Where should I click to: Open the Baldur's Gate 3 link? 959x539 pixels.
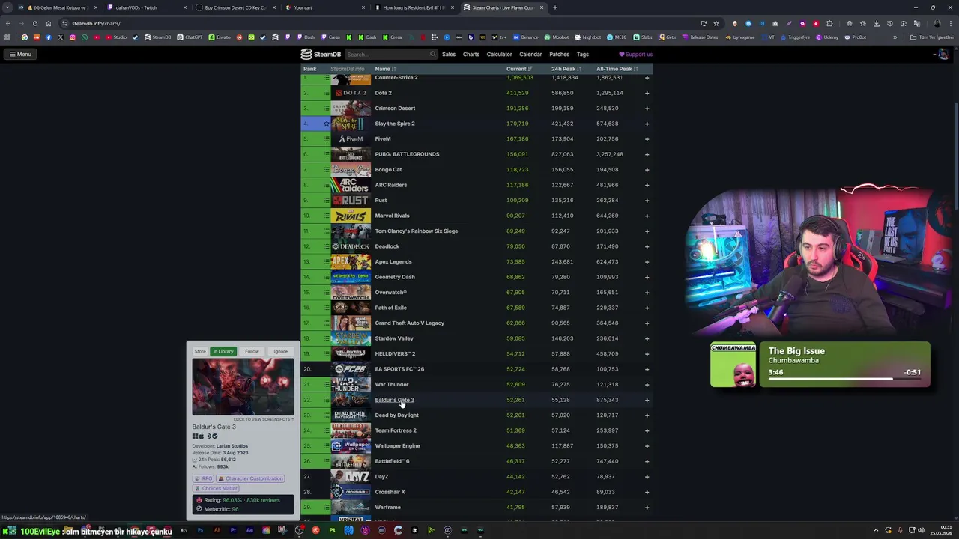(x=394, y=400)
